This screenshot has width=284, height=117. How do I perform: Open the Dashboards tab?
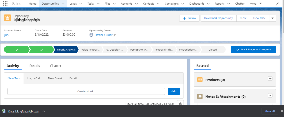point(197,4)
